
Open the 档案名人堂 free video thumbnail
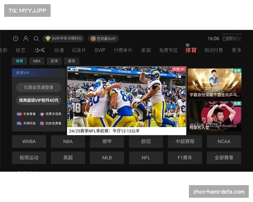pyautogui.click(x=215, y=116)
